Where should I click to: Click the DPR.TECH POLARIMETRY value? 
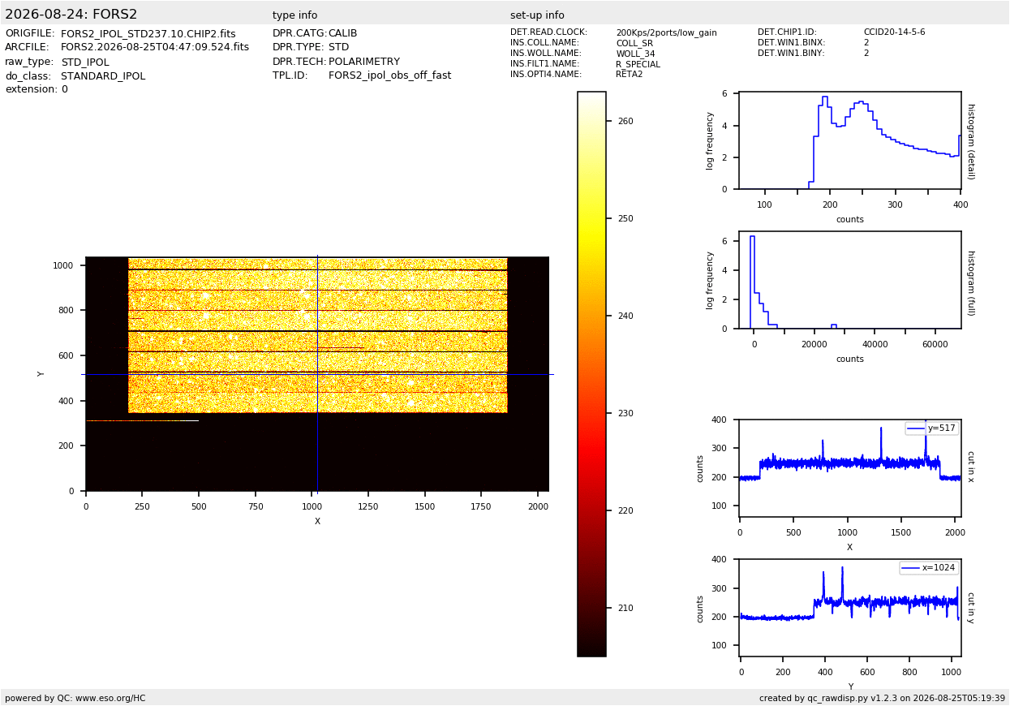pyautogui.click(x=364, y=62)
